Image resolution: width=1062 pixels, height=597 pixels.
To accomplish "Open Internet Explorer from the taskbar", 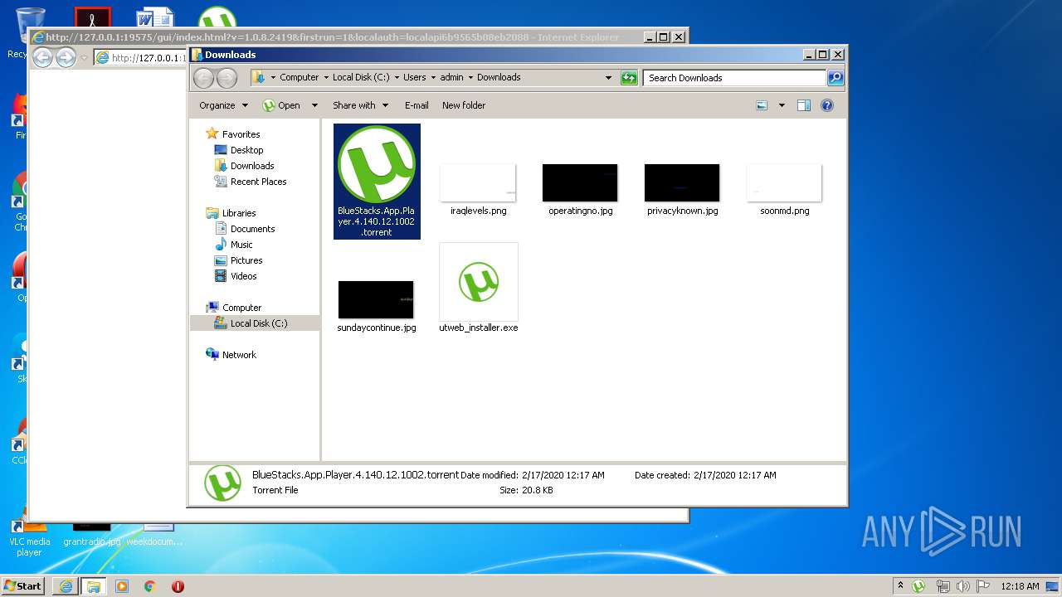I will [66, 586].
